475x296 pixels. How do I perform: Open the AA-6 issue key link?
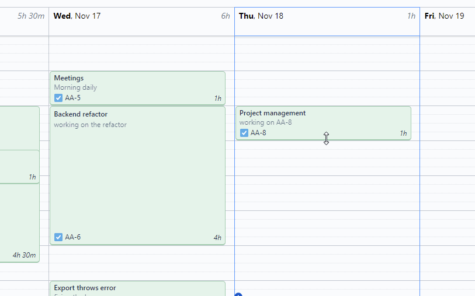[73, 237]
